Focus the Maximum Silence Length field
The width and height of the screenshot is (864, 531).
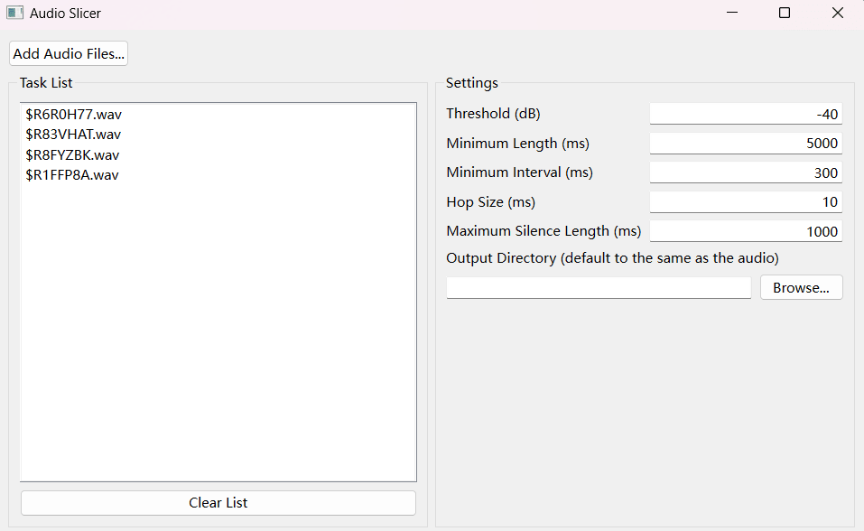pos(746,231)
